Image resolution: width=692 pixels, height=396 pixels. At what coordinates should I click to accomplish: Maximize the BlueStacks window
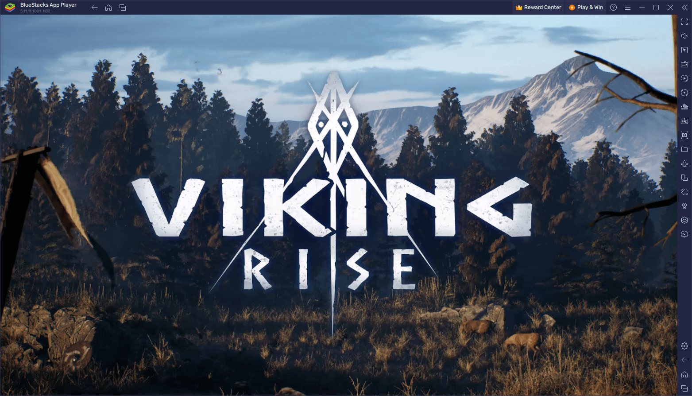click(x=656, y=8)
